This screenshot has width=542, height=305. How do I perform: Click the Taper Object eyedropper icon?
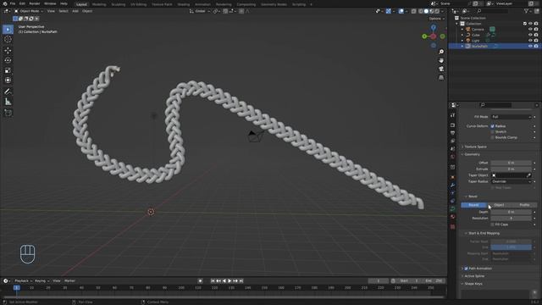[528, 175]
